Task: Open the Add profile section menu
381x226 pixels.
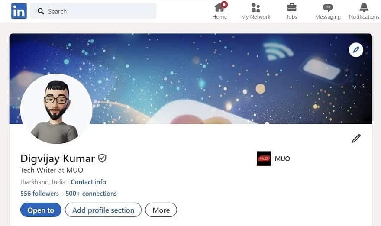Action: point(103,210)
